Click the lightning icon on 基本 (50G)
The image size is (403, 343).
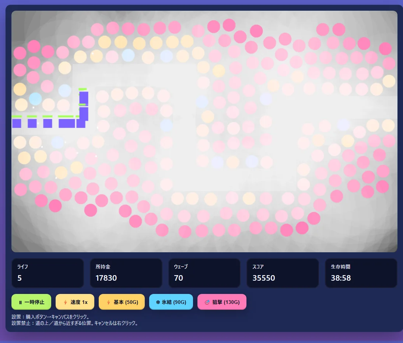click(108, 302)
